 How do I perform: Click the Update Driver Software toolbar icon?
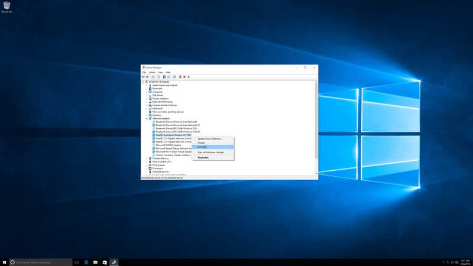click(x=180, y=77)
